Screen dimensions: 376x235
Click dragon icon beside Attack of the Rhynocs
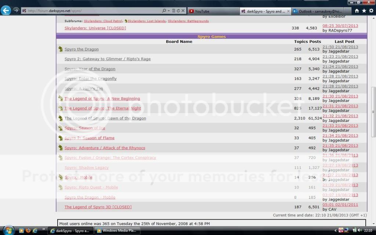(61, 148)
